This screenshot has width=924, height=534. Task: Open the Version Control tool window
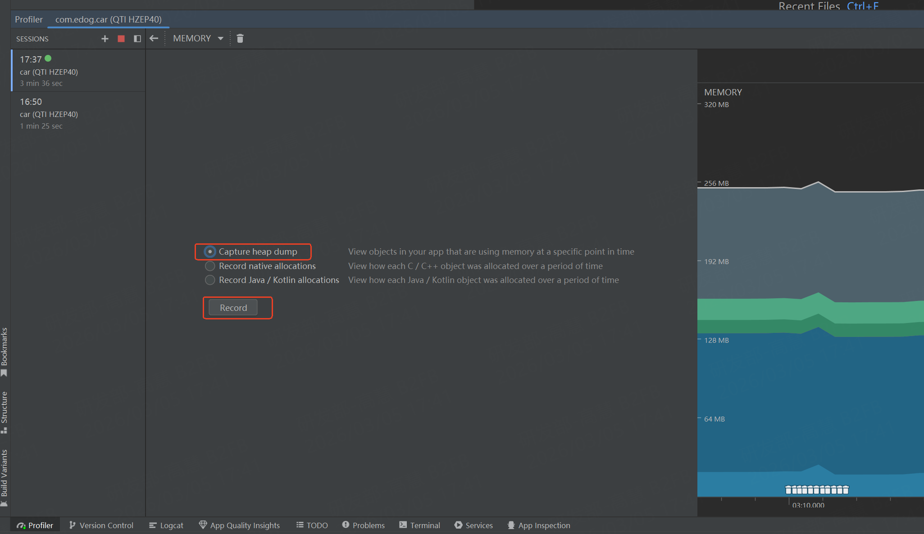click(x=101, y=525)
